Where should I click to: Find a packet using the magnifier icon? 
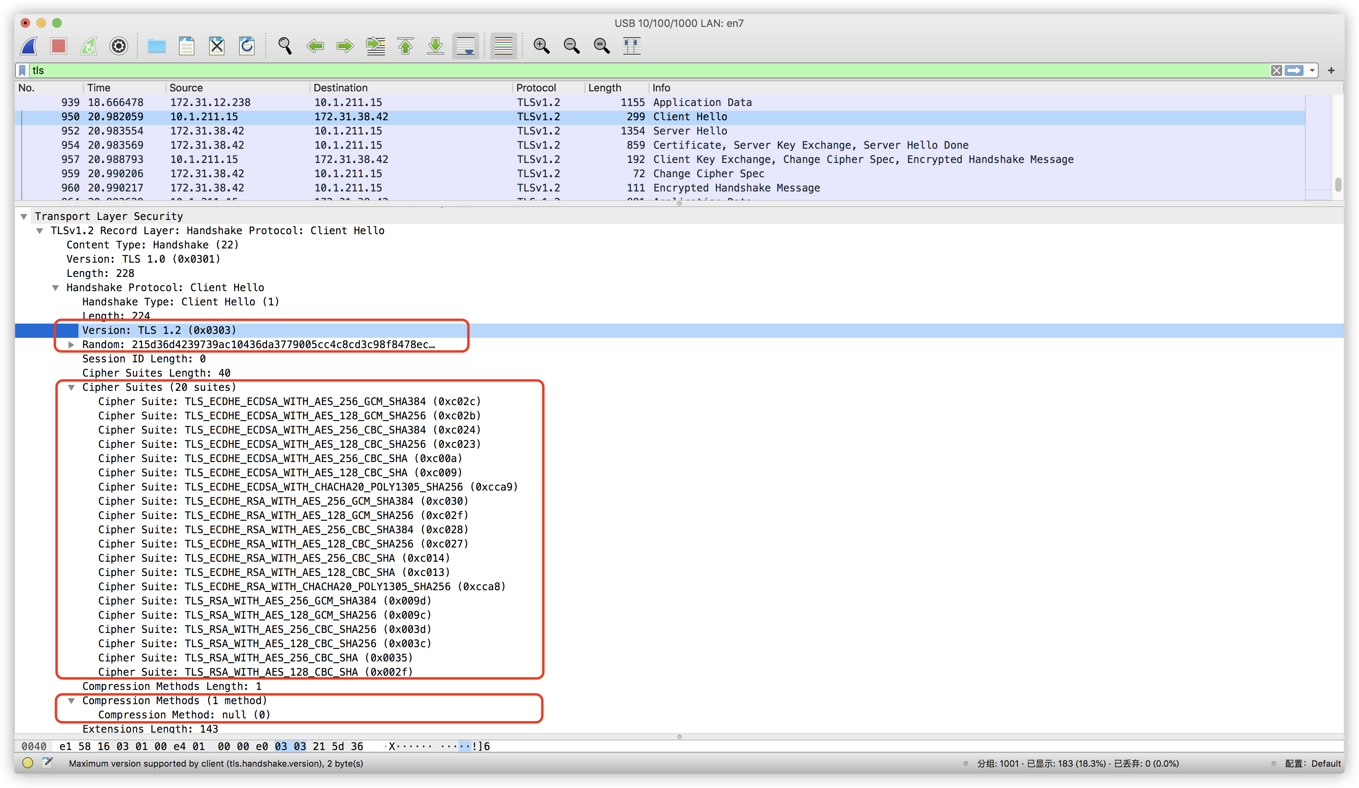pos(285,46)
